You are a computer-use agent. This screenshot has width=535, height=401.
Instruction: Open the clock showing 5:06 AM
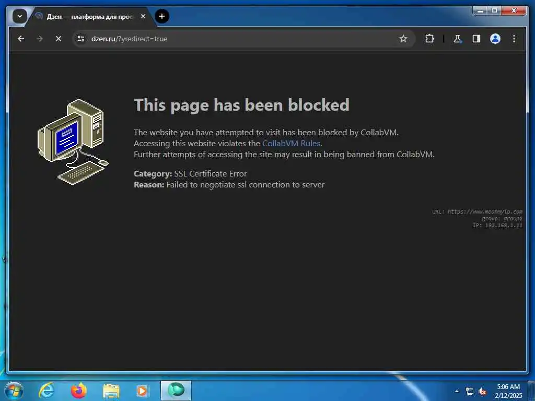coord(508,391)
